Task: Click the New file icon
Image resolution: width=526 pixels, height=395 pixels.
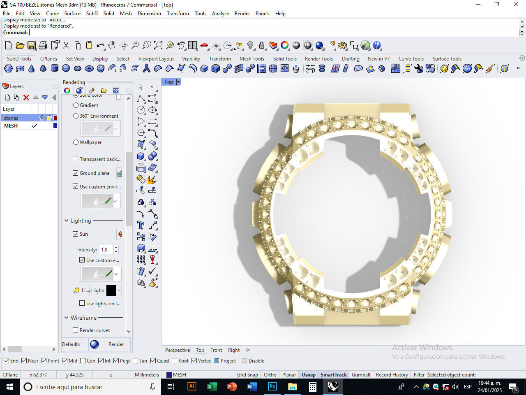Action: click(x=8, y=46)
